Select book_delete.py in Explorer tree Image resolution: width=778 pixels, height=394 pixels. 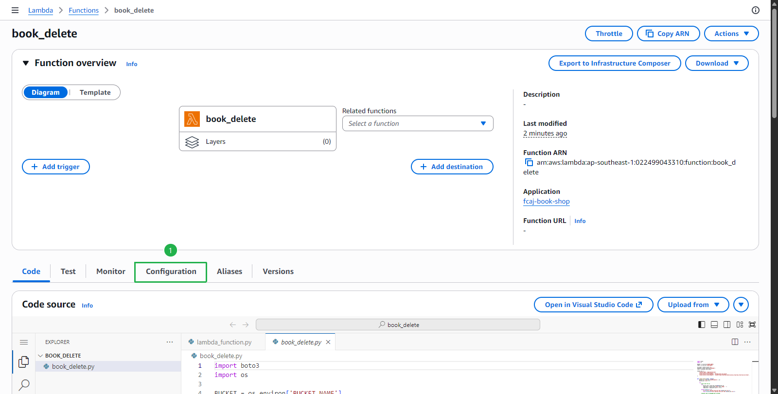tap(108, 366)
